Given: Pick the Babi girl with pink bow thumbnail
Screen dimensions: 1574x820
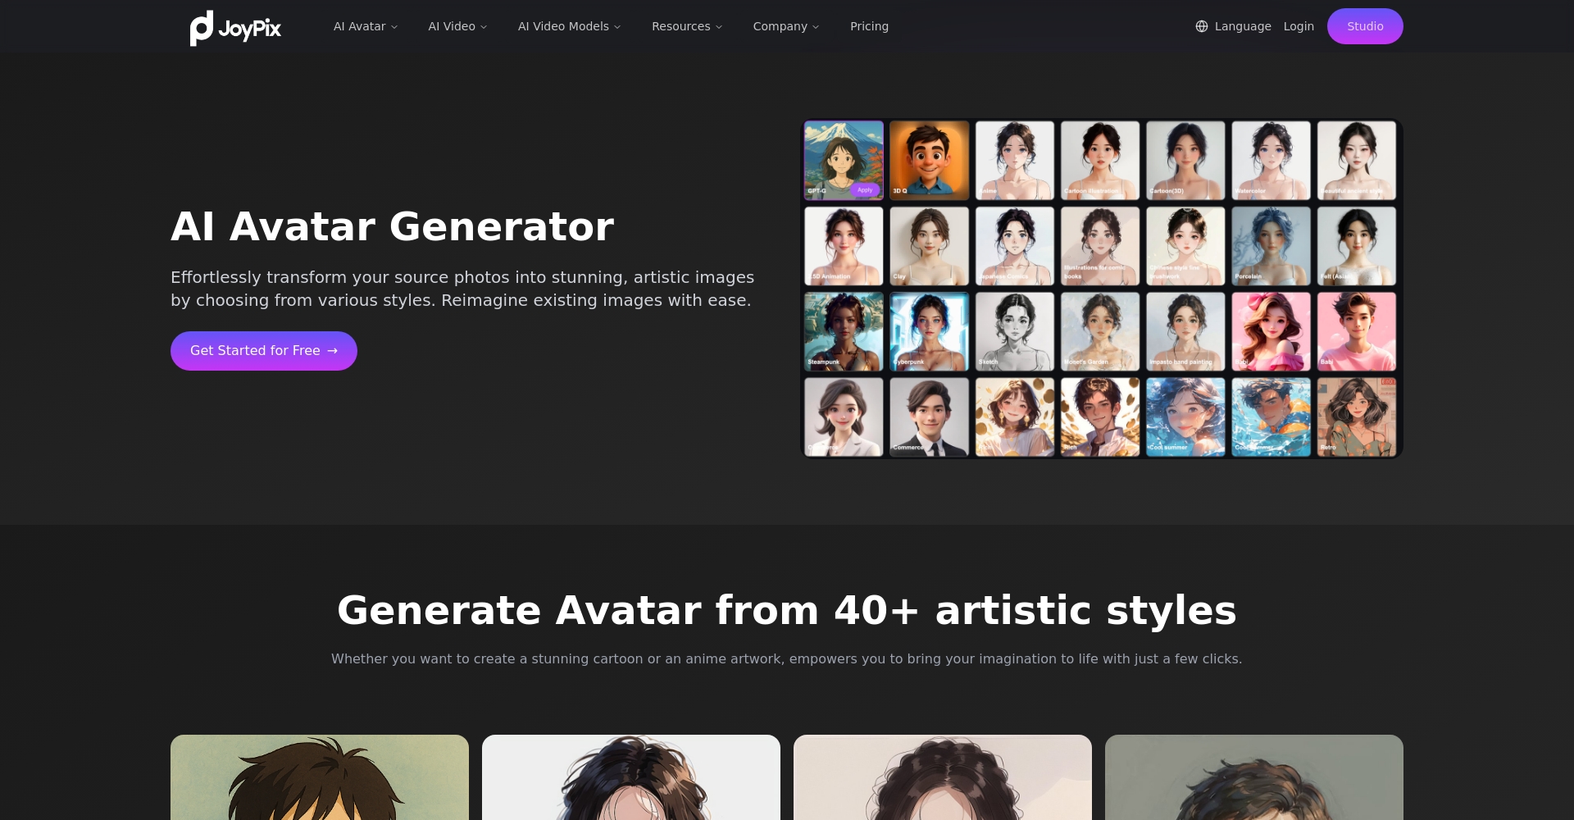Looking at the screenshot, I should [1271, 331].
